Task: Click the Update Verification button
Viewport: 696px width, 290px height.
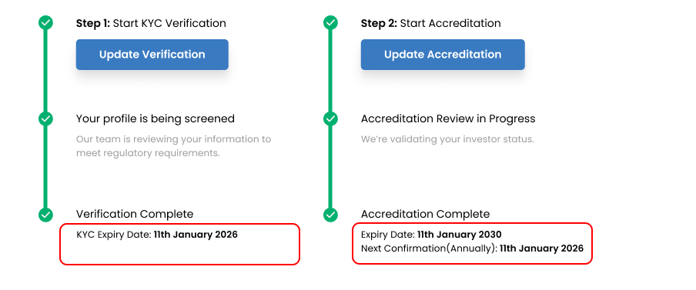Action: 152,55
